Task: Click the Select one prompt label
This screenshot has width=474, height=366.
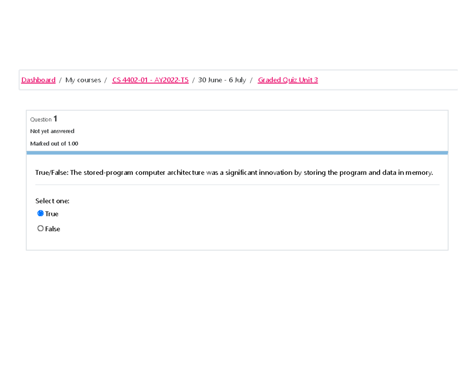Action: [x=52, y=201]
